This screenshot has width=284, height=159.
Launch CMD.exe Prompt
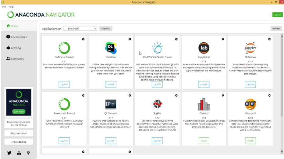pos(64,85)
